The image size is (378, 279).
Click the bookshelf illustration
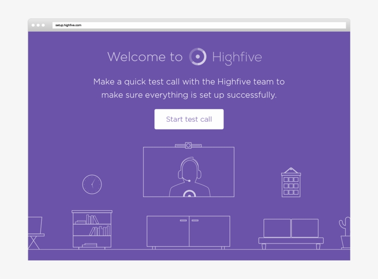click(92, 230)
